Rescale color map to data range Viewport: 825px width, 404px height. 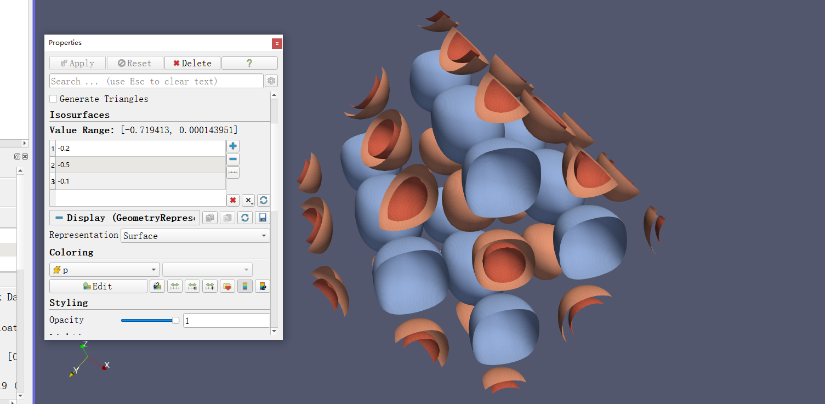point(175,286)
